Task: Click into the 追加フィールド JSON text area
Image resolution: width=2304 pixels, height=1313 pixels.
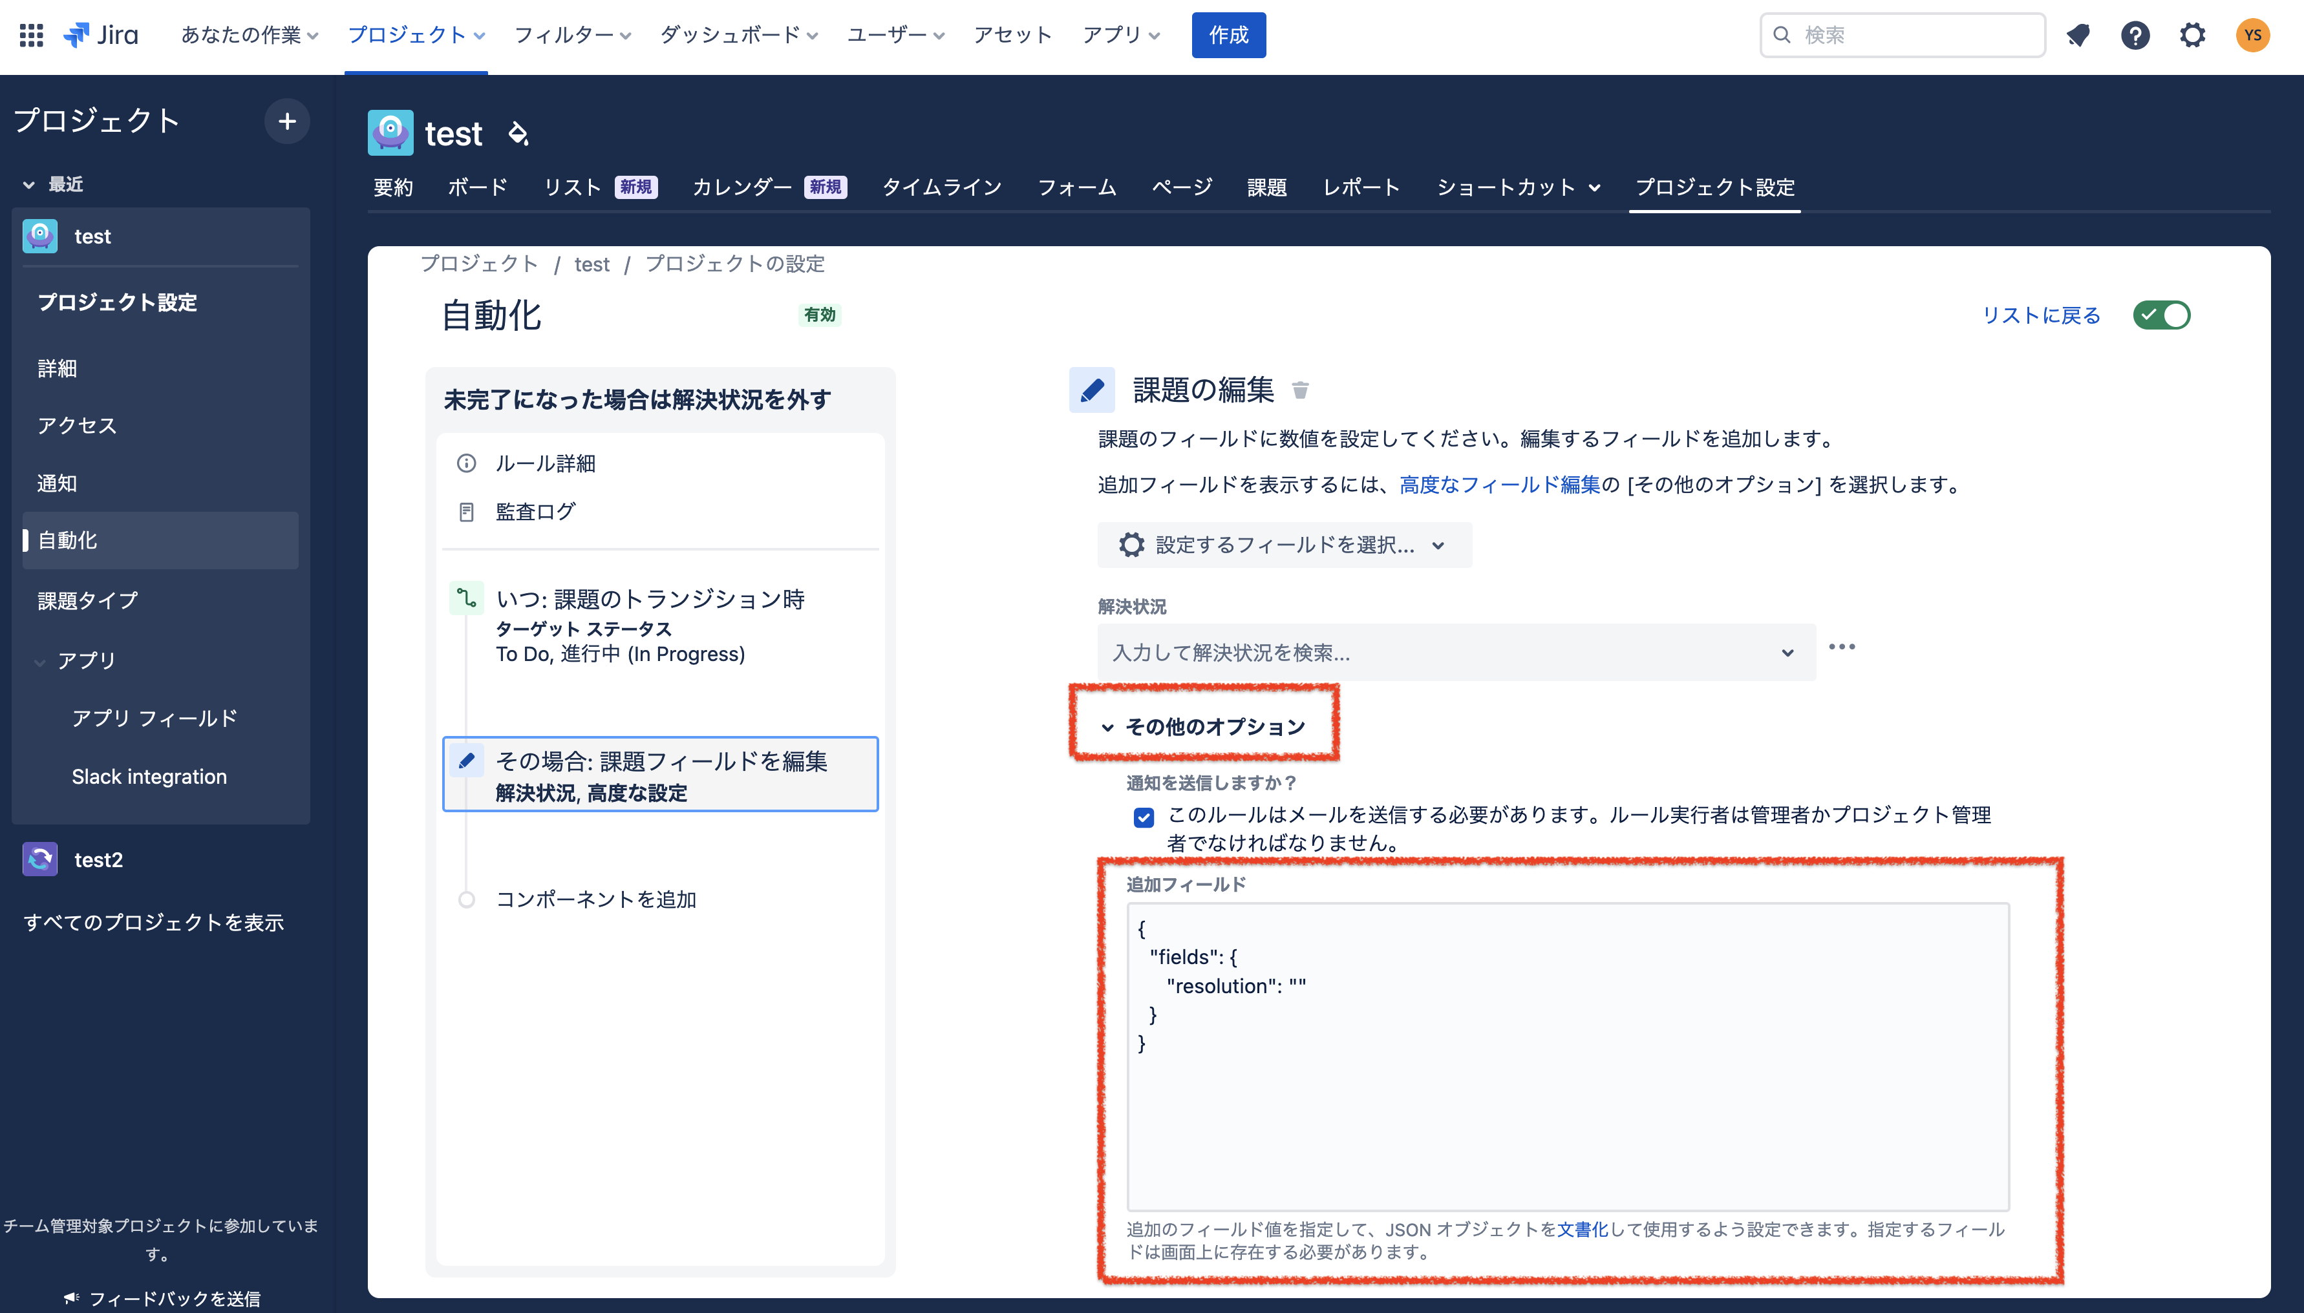Action: [1568, 1057]
